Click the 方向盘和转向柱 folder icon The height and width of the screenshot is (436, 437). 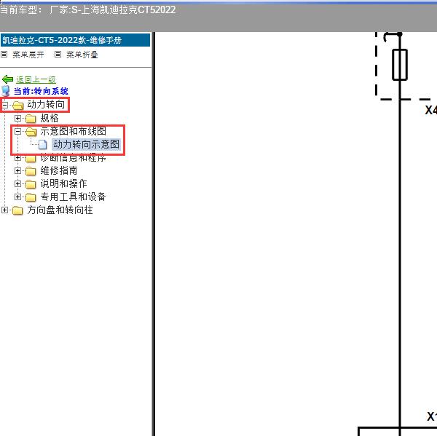click(x=17, y=210)
